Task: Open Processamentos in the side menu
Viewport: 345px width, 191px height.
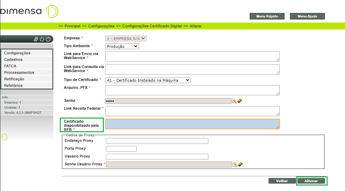Action: (x=27, y=72)
